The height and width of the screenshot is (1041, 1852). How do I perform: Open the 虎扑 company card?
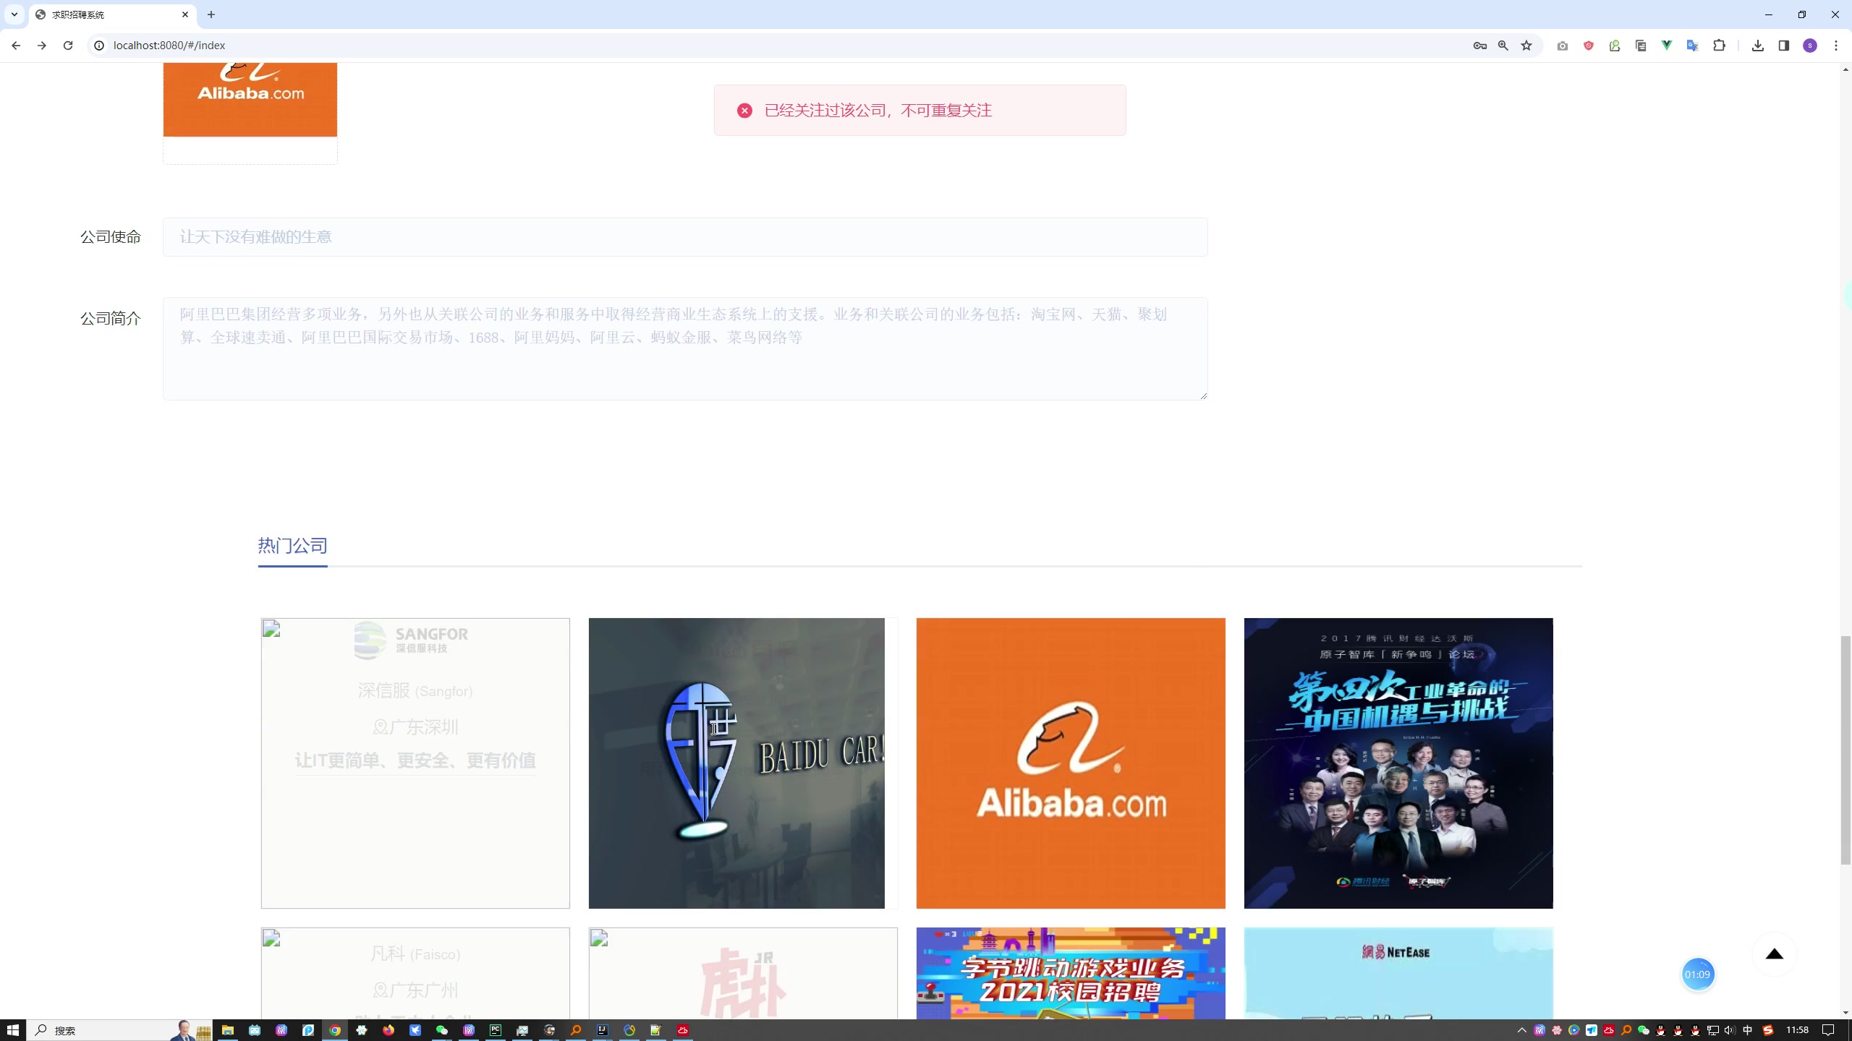click(743, 973)
